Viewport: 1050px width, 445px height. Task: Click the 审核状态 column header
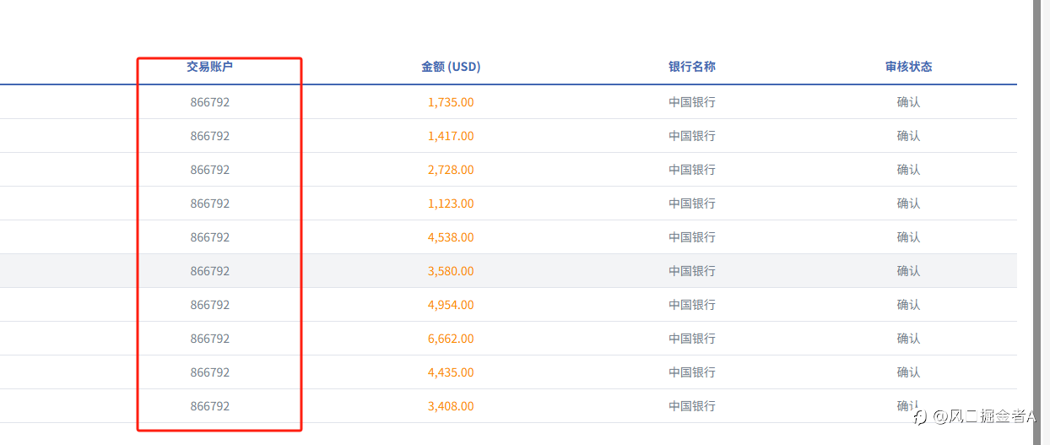(909, 67)
